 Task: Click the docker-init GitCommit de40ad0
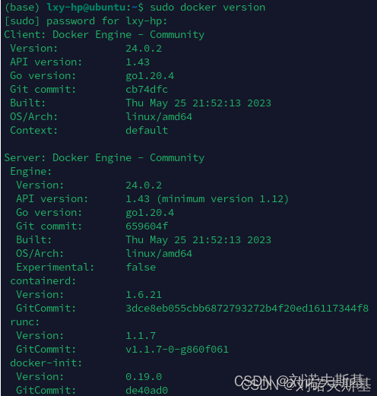click(x=147, y=391)
